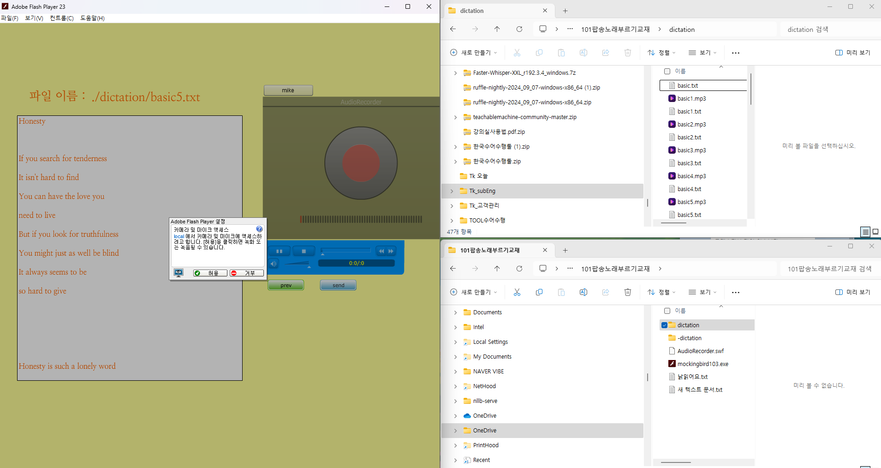Screen dimensions: 881x468
Task: Click the pause button in the audio player
Action: 279,251
